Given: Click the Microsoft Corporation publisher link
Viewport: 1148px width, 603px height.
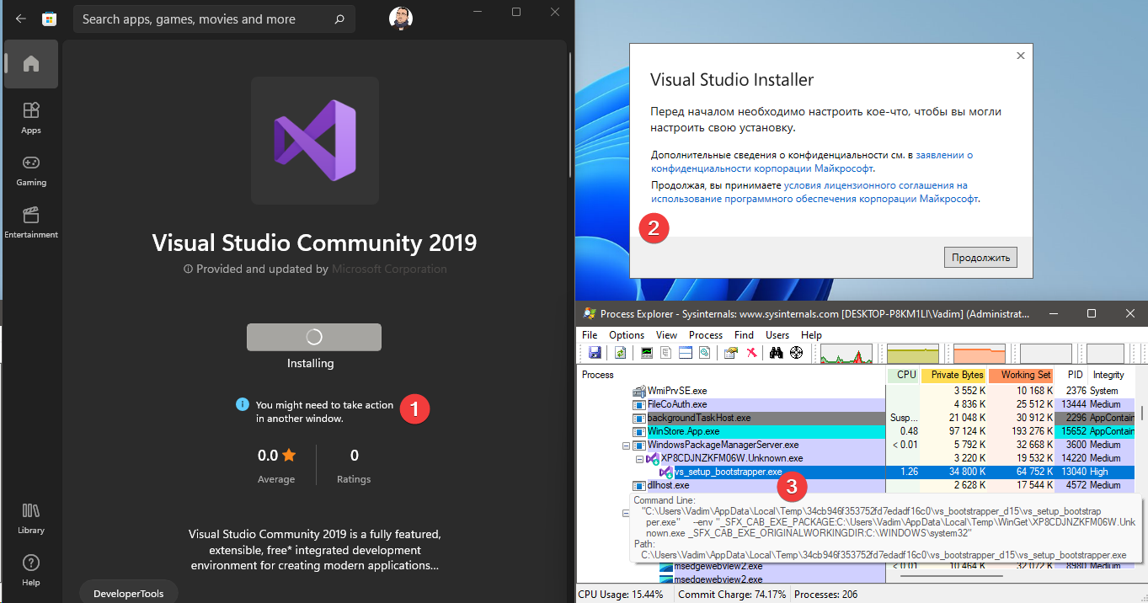Looking at the screenshot, I should coord(389,269).
